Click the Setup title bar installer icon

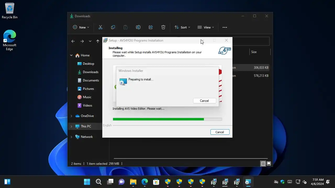click(105, 40)
